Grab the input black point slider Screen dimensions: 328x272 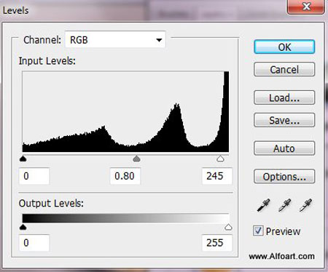23,159
